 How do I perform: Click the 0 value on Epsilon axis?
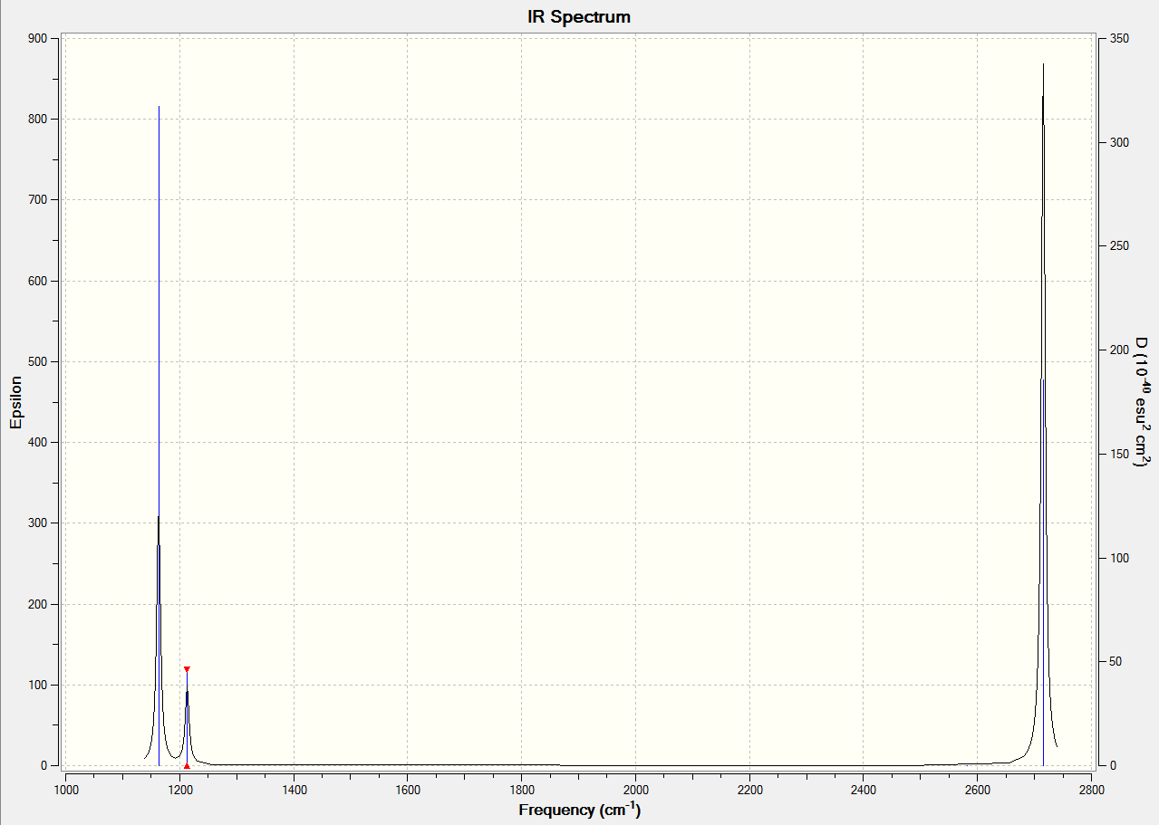coord(43,765)
